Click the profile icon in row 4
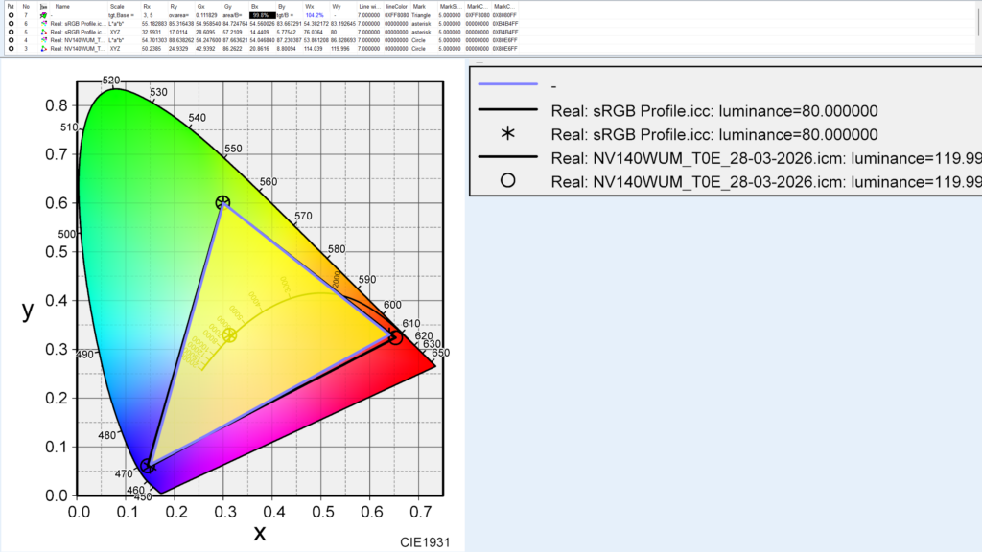 [44, 39]
